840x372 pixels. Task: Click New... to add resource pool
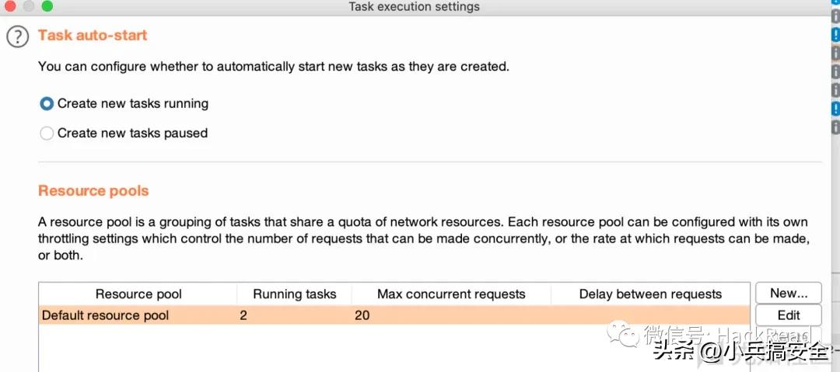[789, 293]
